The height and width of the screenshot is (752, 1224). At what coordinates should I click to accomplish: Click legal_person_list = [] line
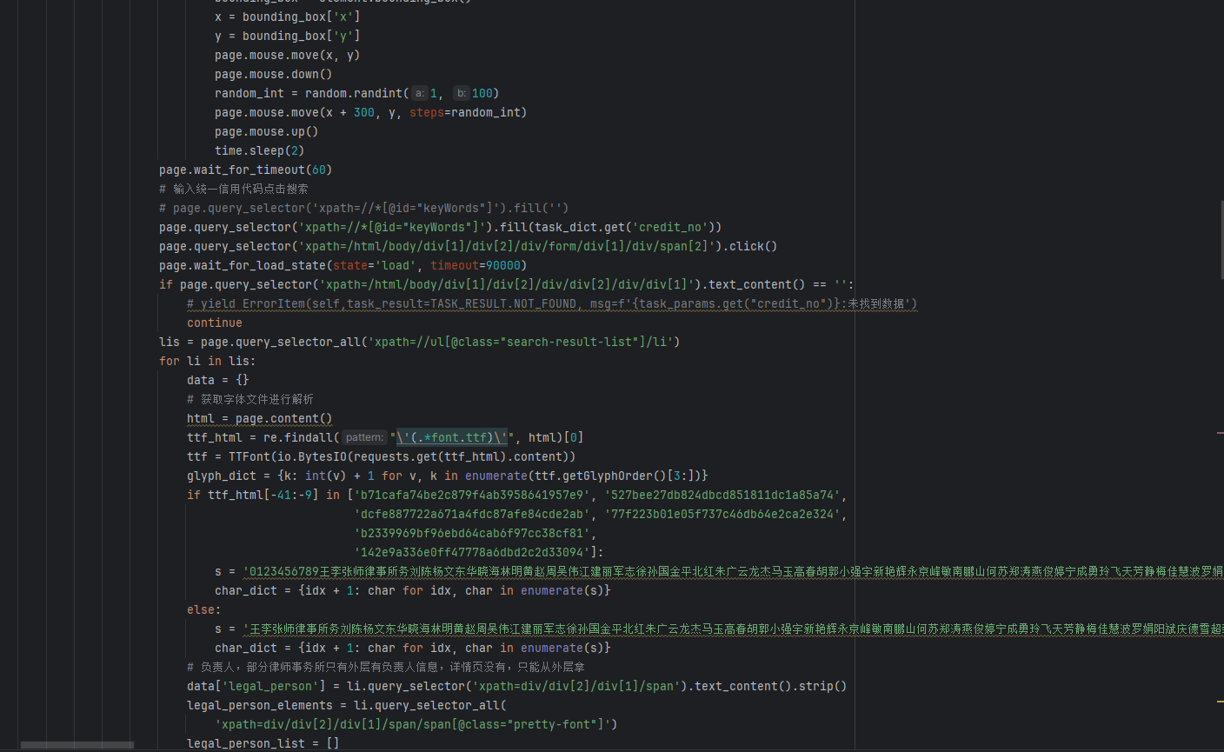pyautogui.click(x=263, y=743)
